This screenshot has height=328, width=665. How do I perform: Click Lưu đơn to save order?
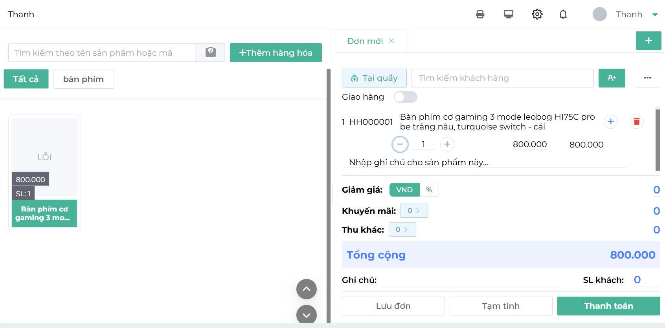[x=393, y=306]
